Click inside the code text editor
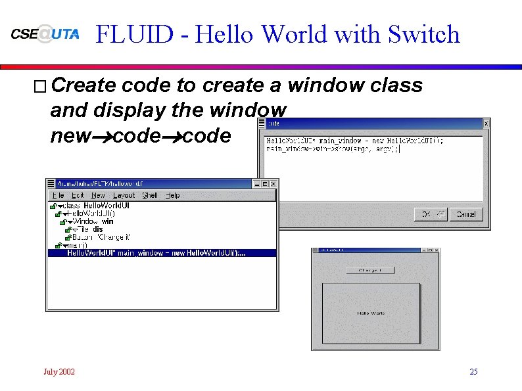Screen dimensions: 522x391 click(x=373, y=169)
